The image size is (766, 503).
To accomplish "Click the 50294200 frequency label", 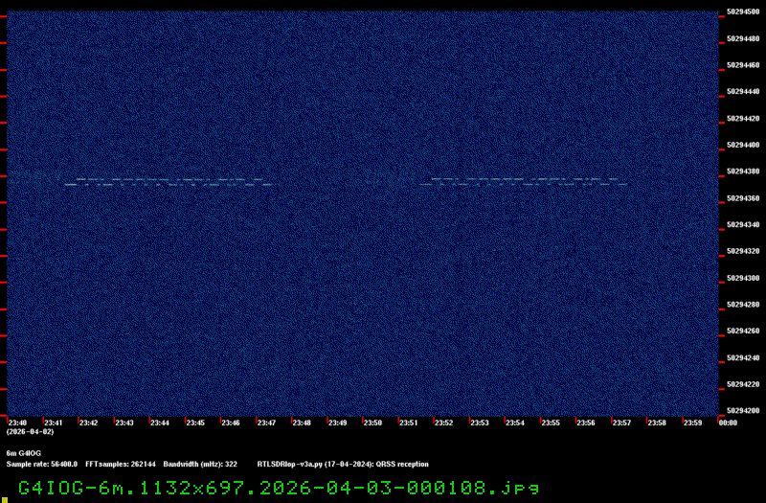I will click(743, 411).
